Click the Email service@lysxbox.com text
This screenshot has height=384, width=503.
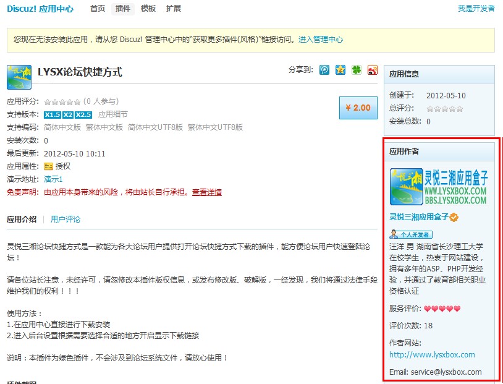[x=435, y=372]
